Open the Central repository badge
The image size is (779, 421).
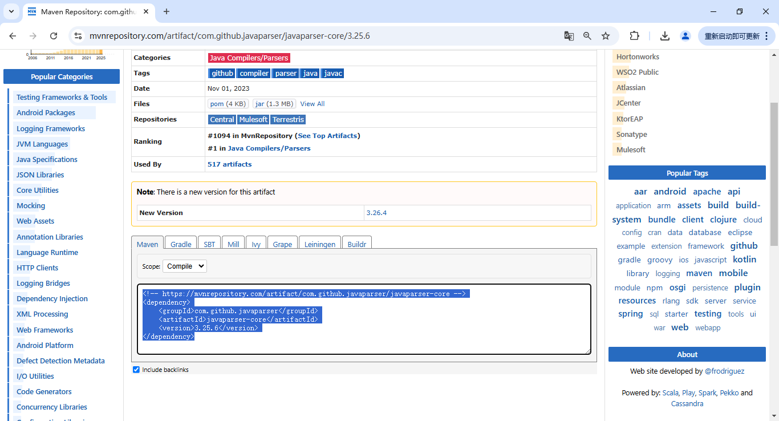(222, 119)
